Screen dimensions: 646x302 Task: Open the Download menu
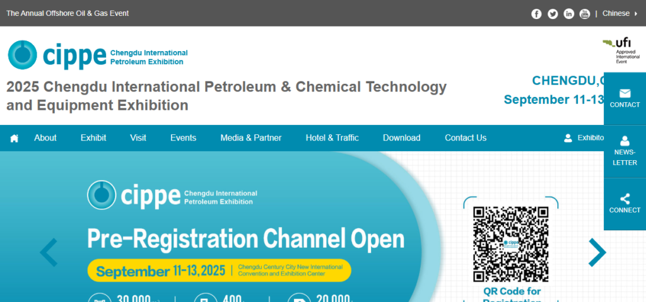402,138
